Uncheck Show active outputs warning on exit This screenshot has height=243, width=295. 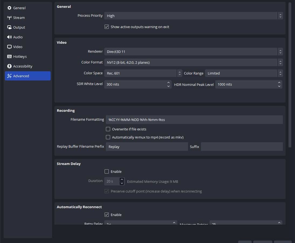tap(107, 27)
